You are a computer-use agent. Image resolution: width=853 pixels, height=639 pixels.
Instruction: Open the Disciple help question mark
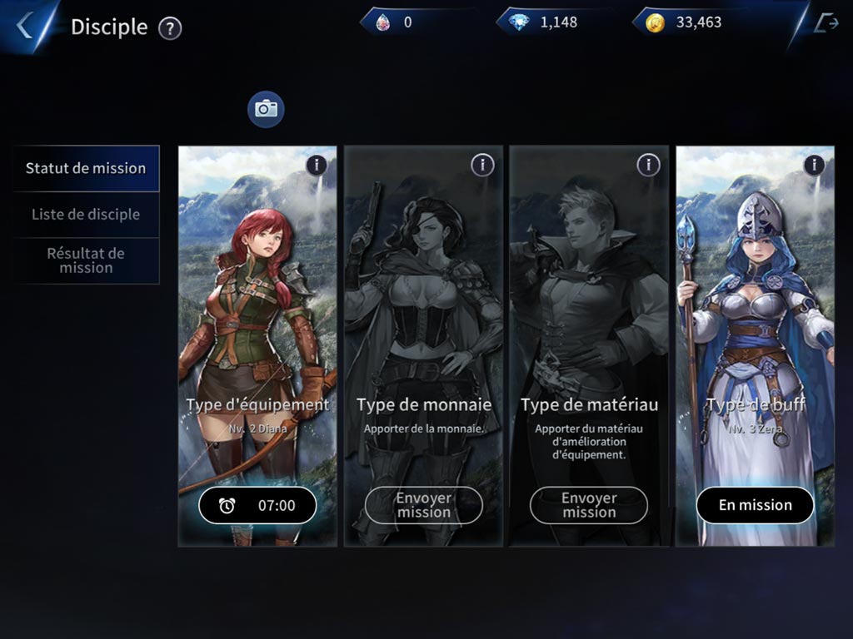[170, 27]
